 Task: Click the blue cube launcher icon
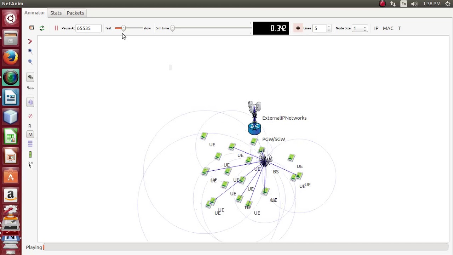pos(11,117)
